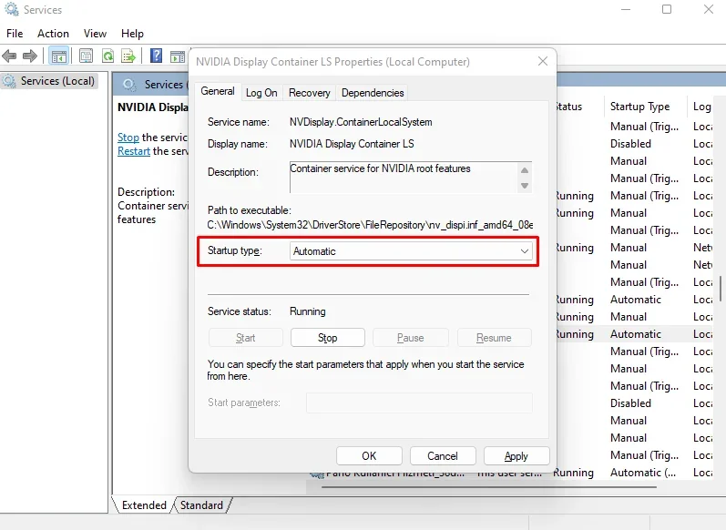Click the Cancel button
The image size is (726, 530).
click(x=443, y=456)
